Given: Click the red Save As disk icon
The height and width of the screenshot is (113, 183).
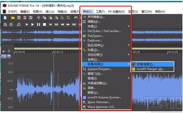Looking at the screenshot, I should click(x=25, y=18).
